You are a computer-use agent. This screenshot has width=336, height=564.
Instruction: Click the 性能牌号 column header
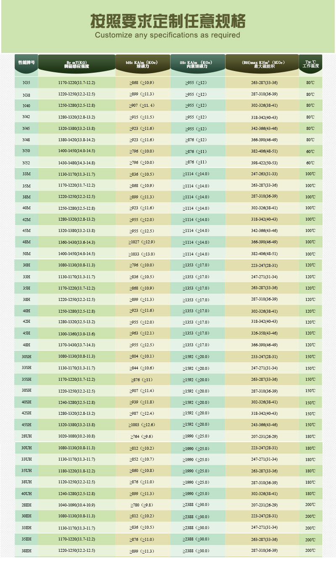[26, 62]
